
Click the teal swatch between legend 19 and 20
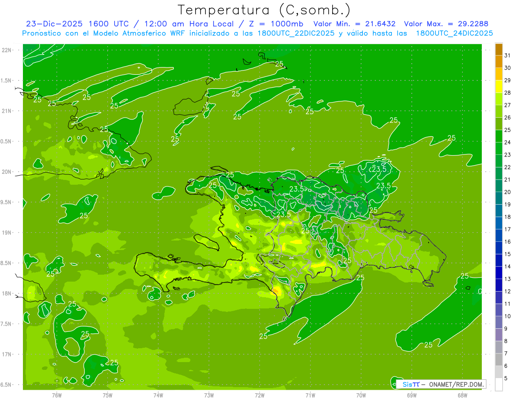(499, 198)
